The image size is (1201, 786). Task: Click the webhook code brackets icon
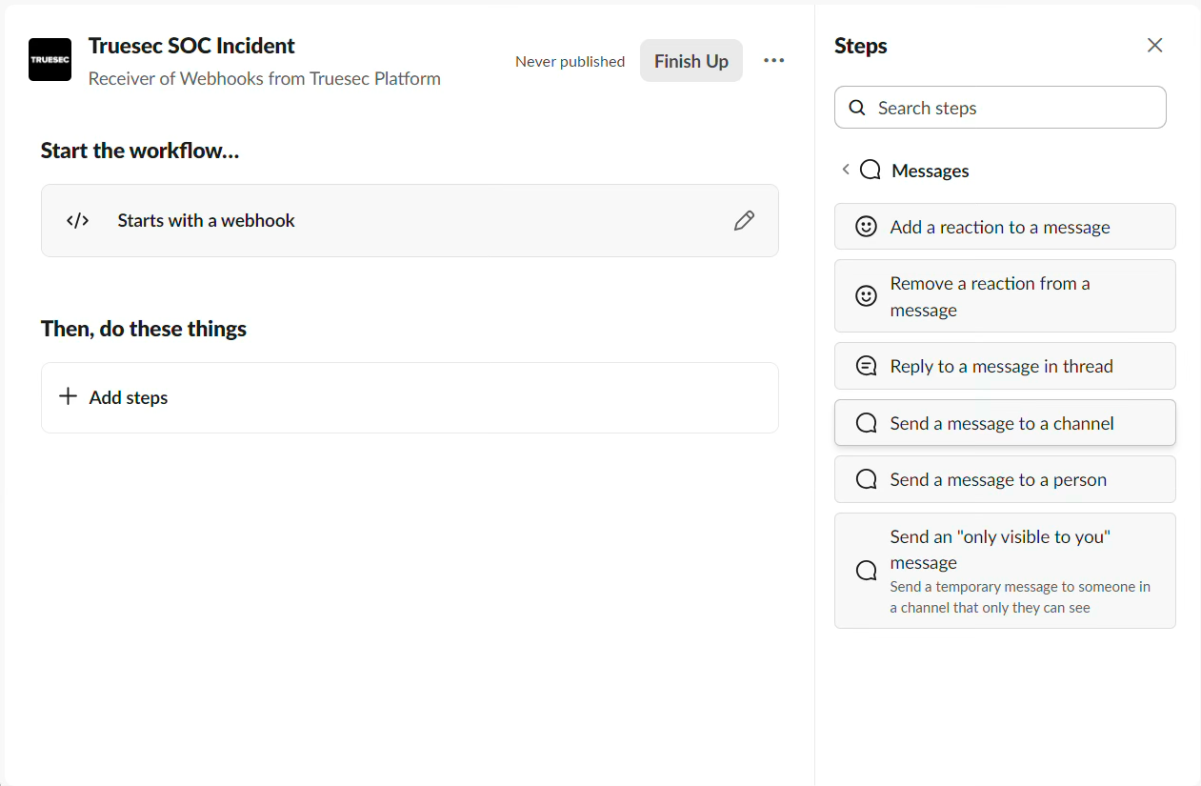pyautogui.click(x=78, y=221)
